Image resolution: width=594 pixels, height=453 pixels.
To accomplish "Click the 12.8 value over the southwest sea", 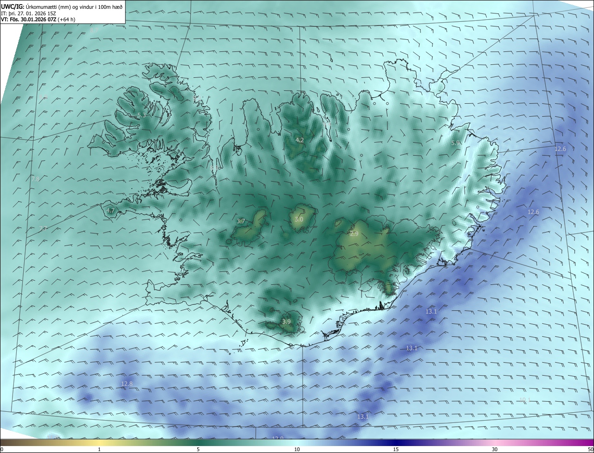I will point(127,384).
